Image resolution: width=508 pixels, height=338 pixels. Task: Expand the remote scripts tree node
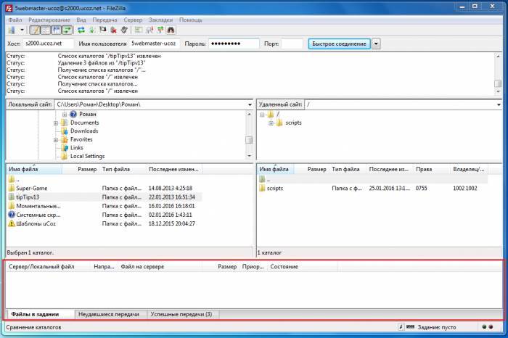coord(271,123)
